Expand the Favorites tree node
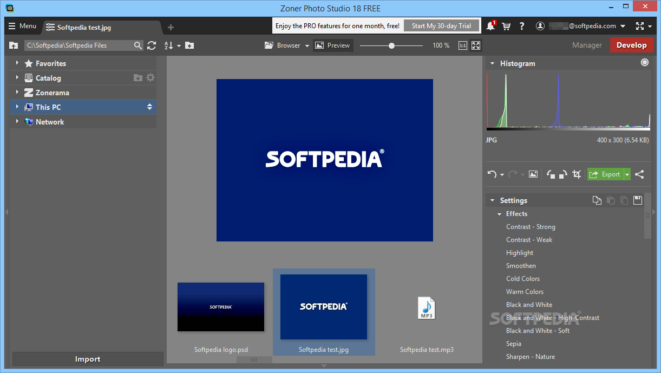 pos(17,63)
